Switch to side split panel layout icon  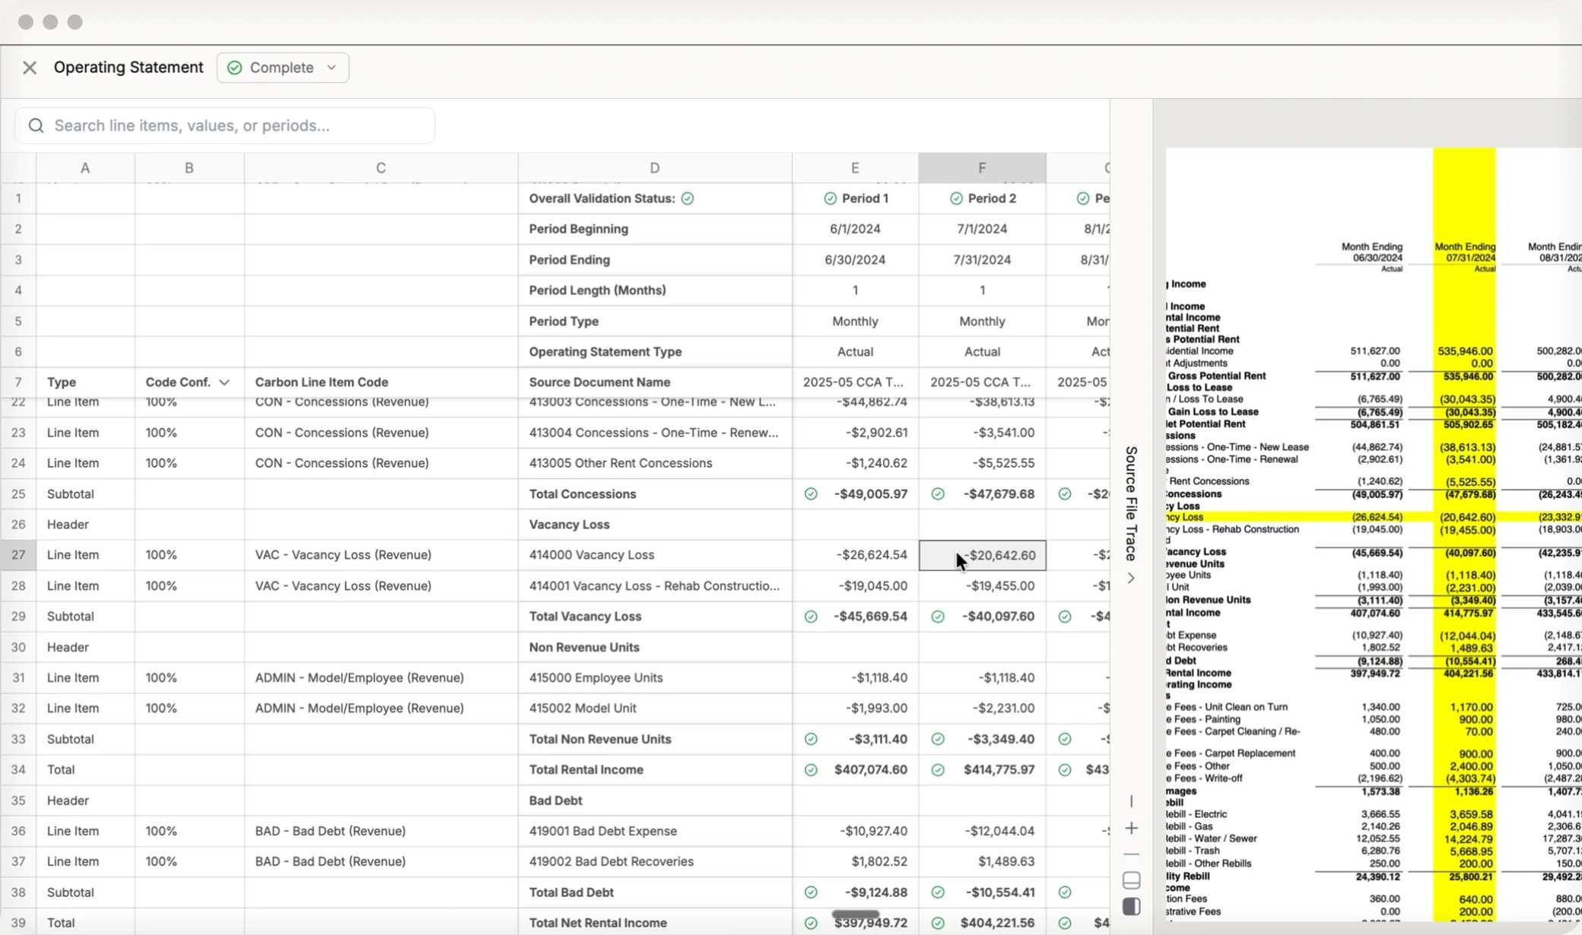pyautogui.click(x=1131, y=906)
